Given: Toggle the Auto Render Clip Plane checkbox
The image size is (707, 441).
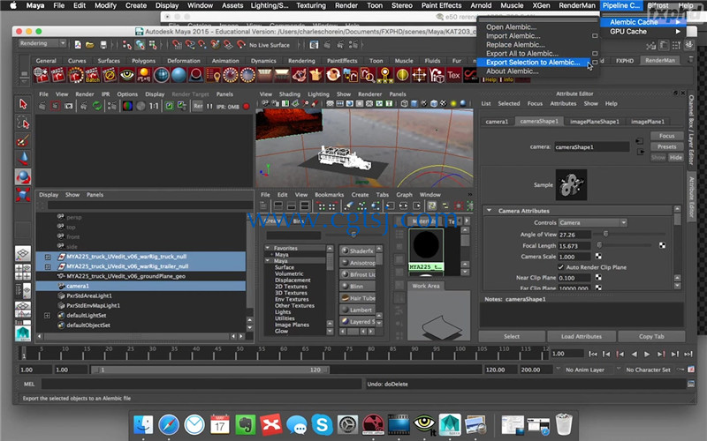Looking at the screenshot, I should point(561,267).
